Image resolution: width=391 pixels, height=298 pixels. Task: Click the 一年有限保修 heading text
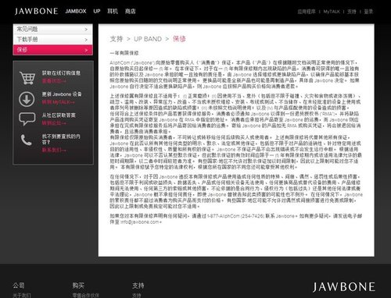coord(124,53)
